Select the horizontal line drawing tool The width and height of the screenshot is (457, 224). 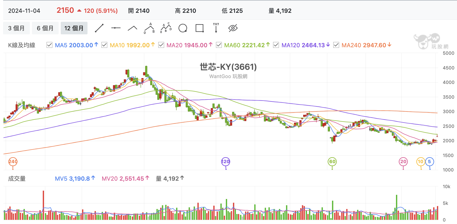point(116,28)
